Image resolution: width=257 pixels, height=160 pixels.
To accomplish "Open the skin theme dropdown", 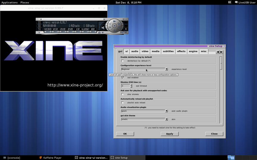I will click(166, 119).
